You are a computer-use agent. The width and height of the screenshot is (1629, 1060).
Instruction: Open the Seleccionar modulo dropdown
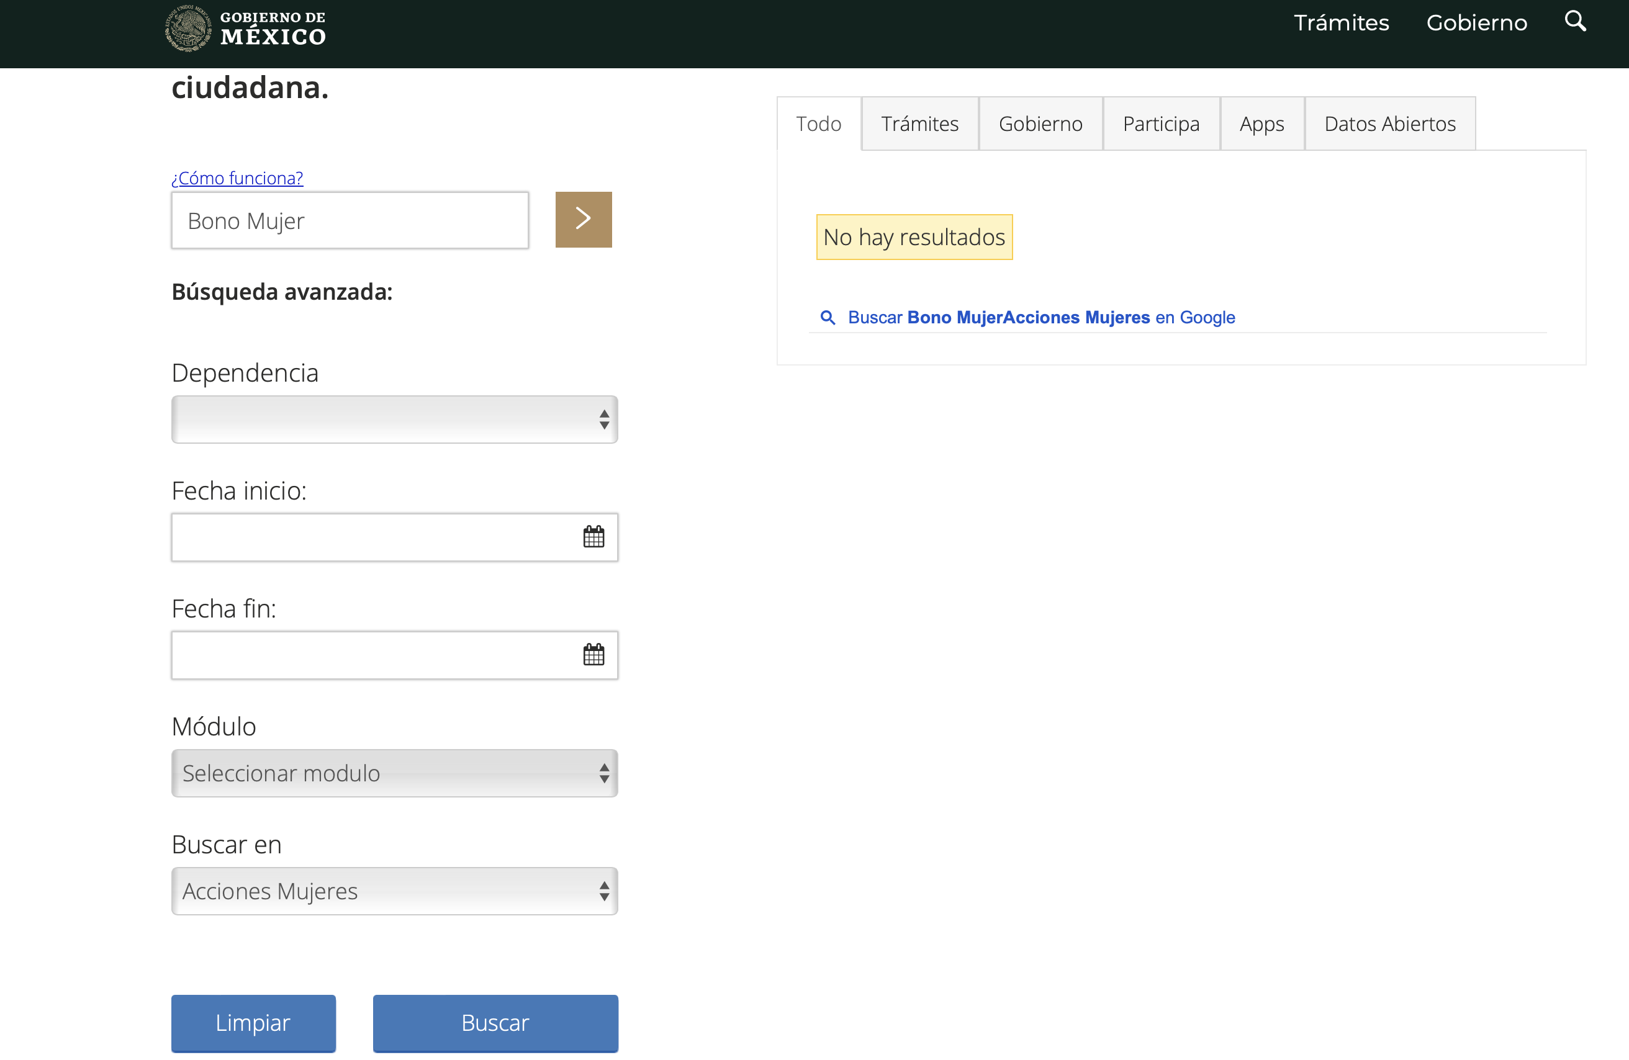pyautogui.click(x=394, y=773)
